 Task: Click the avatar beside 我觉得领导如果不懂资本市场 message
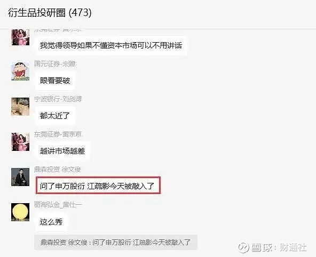point(20,37)
